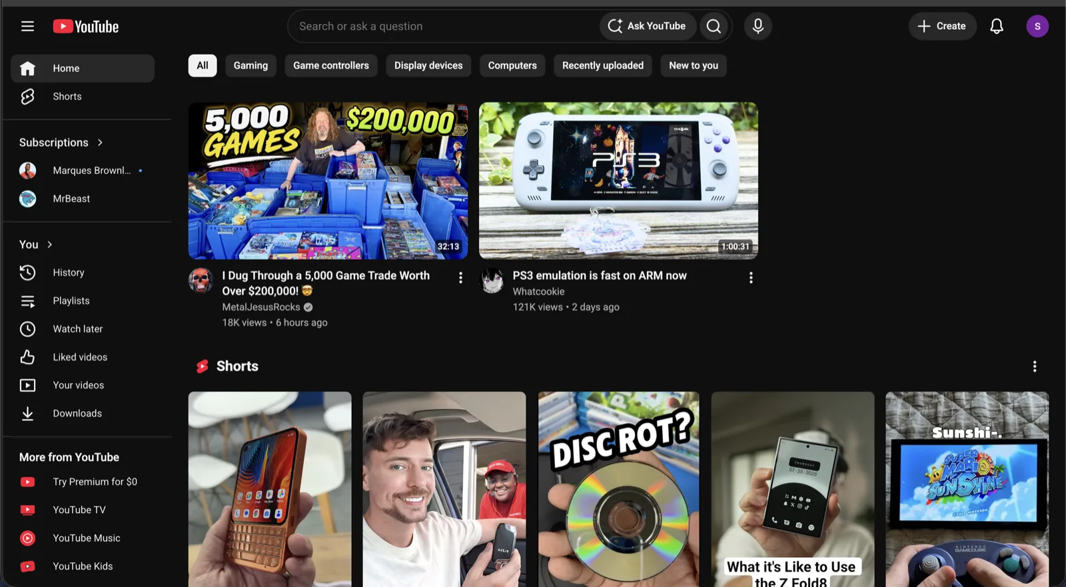Select the Display devices filter chip
This screenshot has height=587, width=1066.
[x=428, y=65]
